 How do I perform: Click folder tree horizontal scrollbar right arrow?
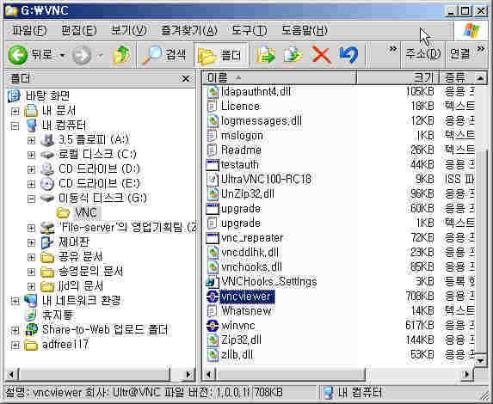pyautogui.click(x=188, y=375)
